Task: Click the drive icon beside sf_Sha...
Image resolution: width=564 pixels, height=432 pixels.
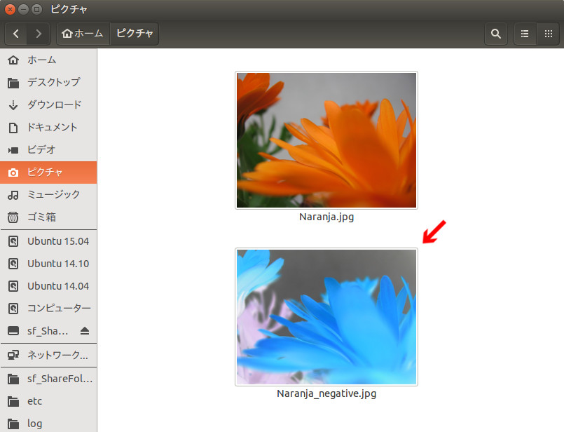Action: [x=13, y=331]
